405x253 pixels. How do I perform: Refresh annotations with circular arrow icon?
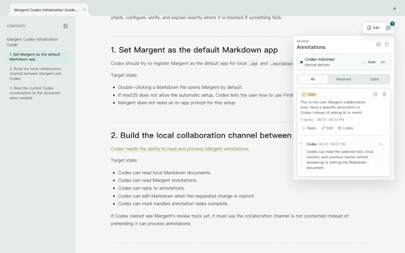[x=387, y=45]
